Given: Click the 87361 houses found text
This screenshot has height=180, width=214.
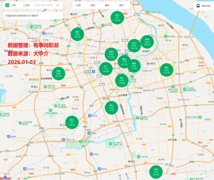Looking at the screenshot, I should point(22,16).
